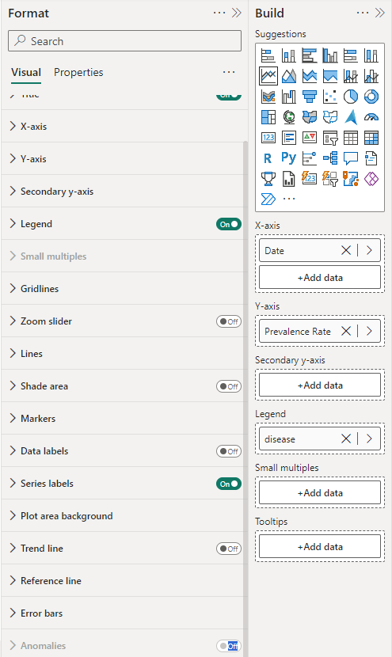
Task: Add data to the Tooltips well
Action: 320,546
